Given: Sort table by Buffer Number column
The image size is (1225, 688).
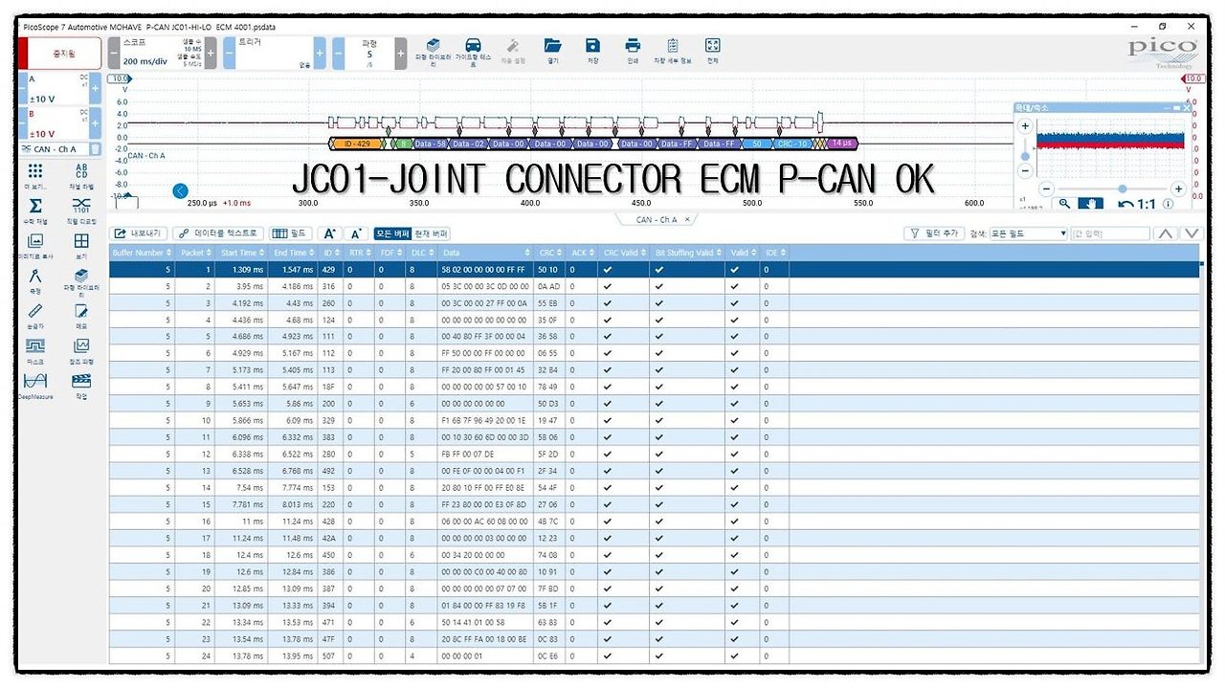Looking at the screenshot, I should (141, 253).
